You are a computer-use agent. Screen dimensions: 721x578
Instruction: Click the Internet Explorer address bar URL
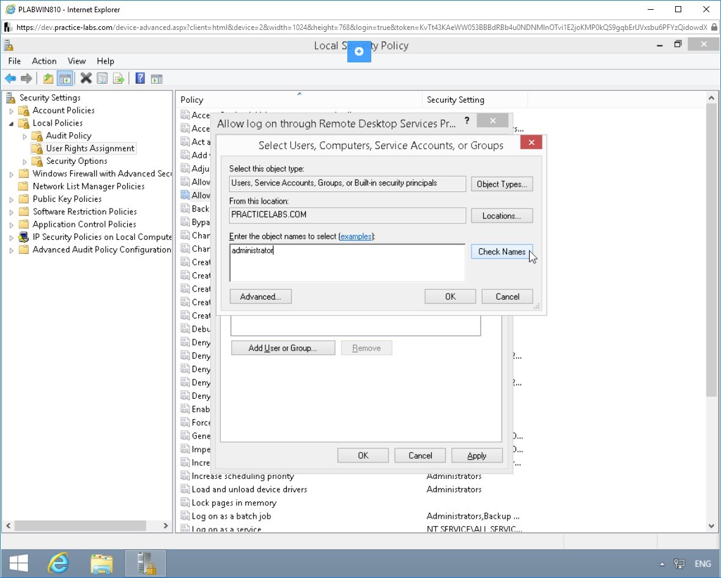[361, 27]
